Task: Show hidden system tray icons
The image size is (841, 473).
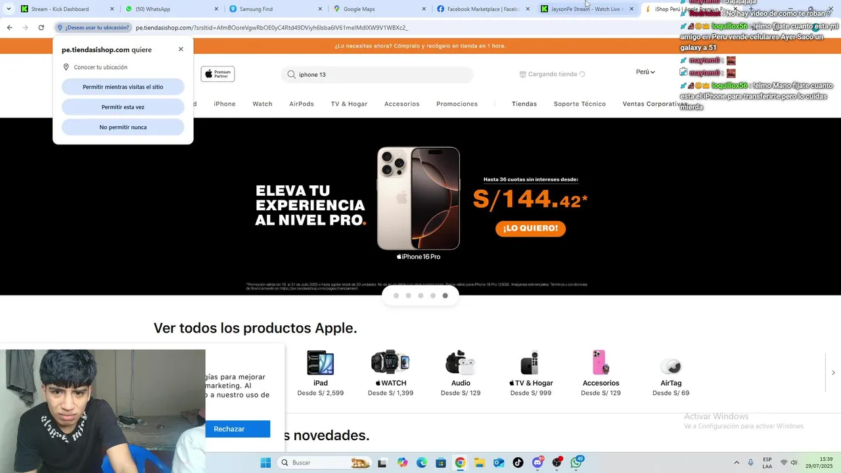Action: (x=737, y=462)
